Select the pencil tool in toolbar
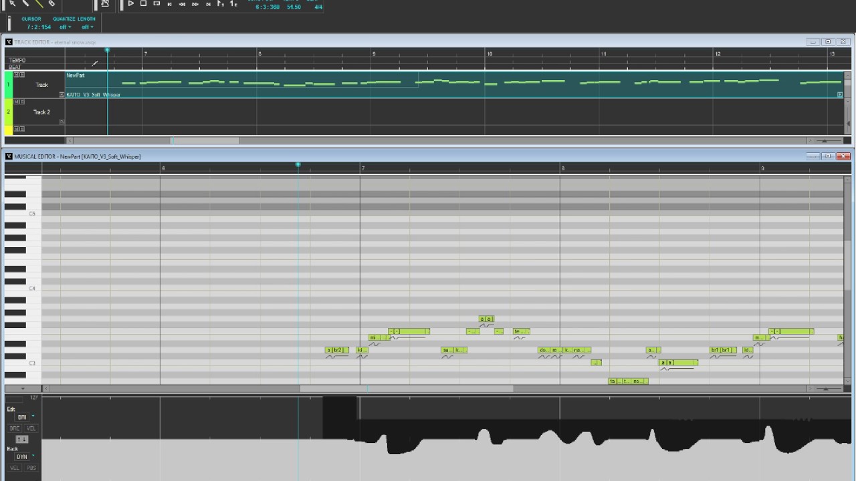Viewport: 856px width, 481px height. pos(25,3)
